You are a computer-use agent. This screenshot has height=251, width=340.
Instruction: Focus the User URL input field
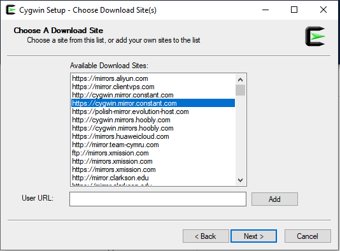point(158,199)
